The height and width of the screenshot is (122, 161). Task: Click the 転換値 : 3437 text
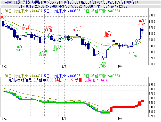(x=95, y=80)
